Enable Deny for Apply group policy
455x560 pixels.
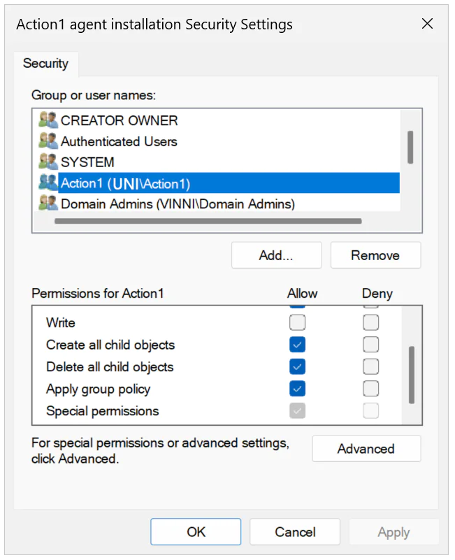coord(370,389)
